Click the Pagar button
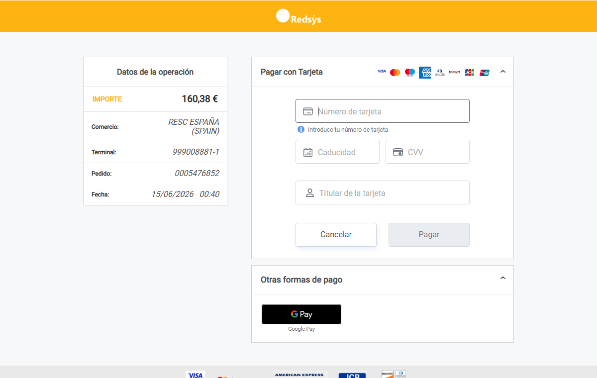 click(x=429, y=235)
